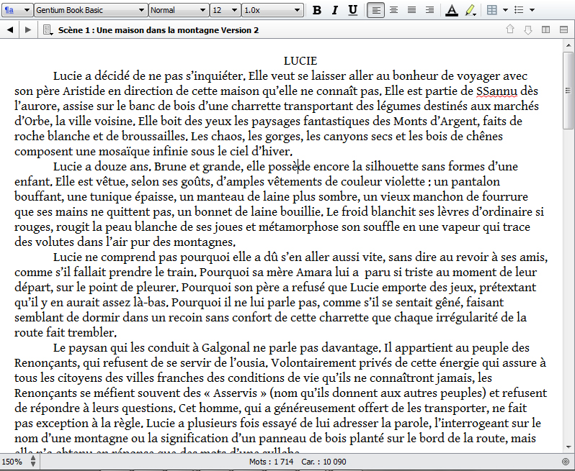The image size is (575, 471).
Task: Insert a table using the table icon
Action: pos(491,10)
